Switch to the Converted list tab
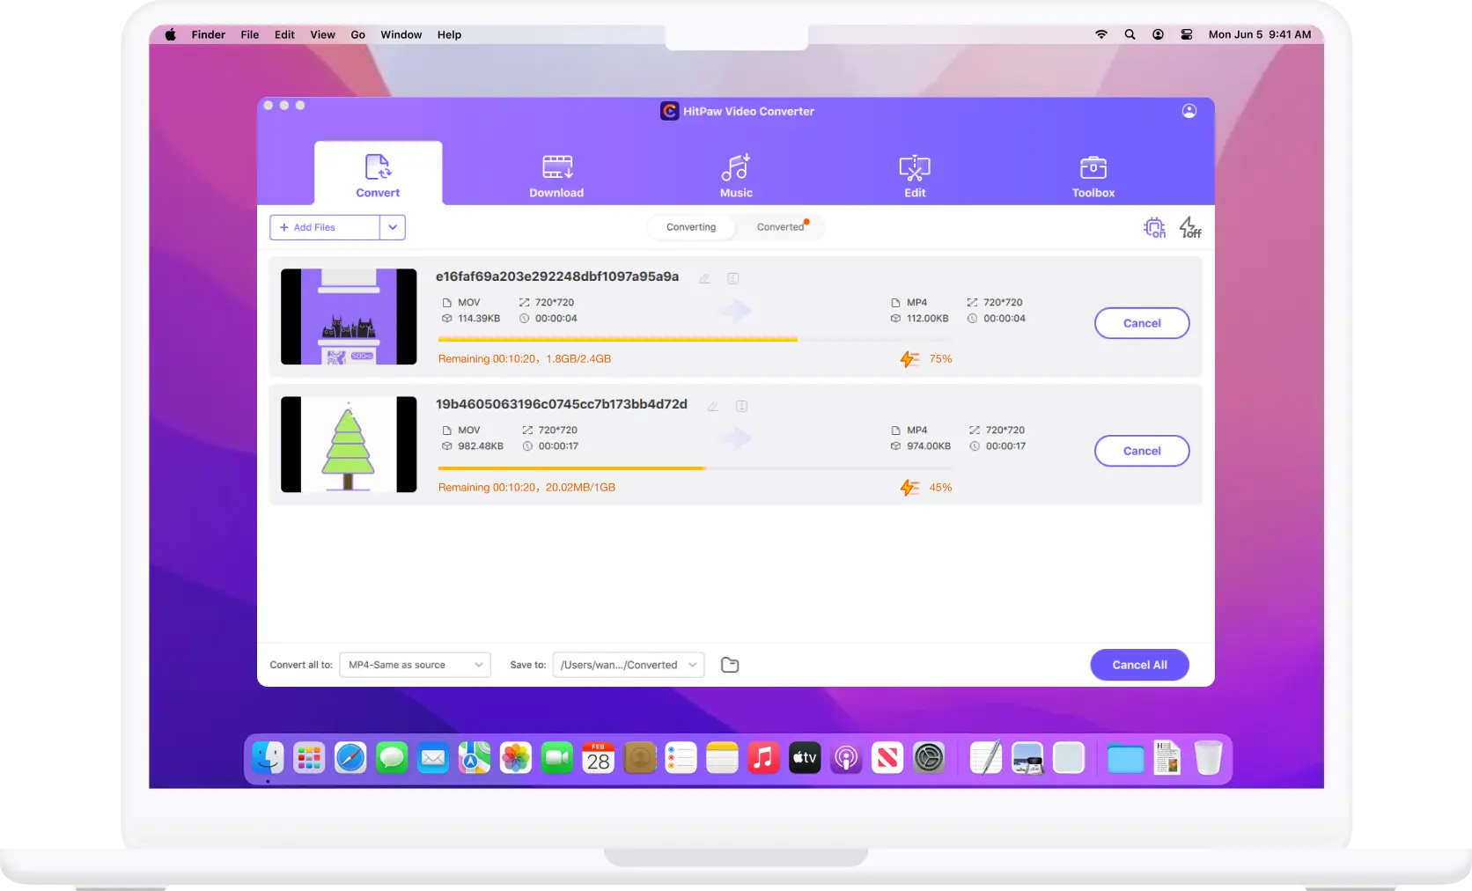Screen dimensions: 1472x891 (781, 227)
